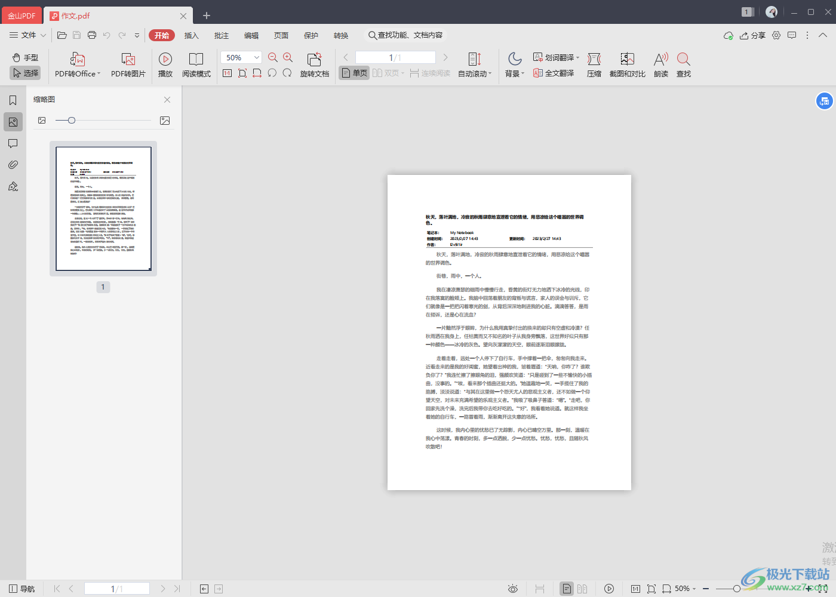Switch to 编辑 tab
Screen dimensions: 836x597
tap(251, 35)
